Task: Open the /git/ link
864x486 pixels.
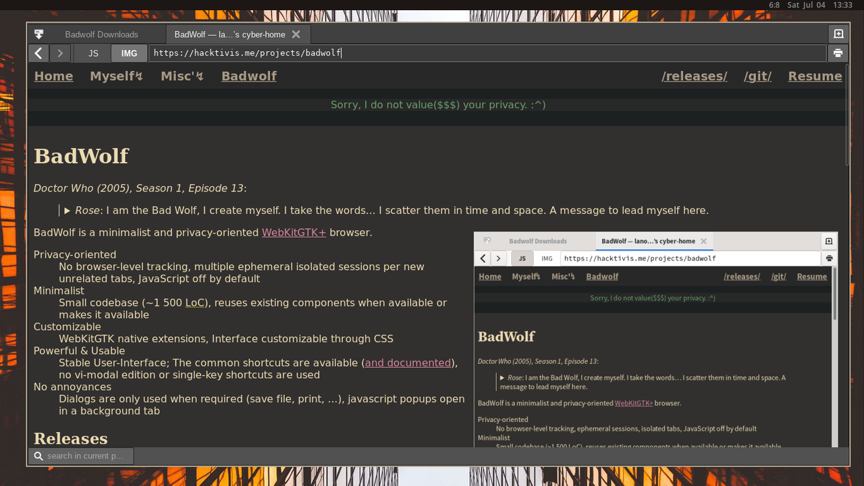Action: point(757,76)
